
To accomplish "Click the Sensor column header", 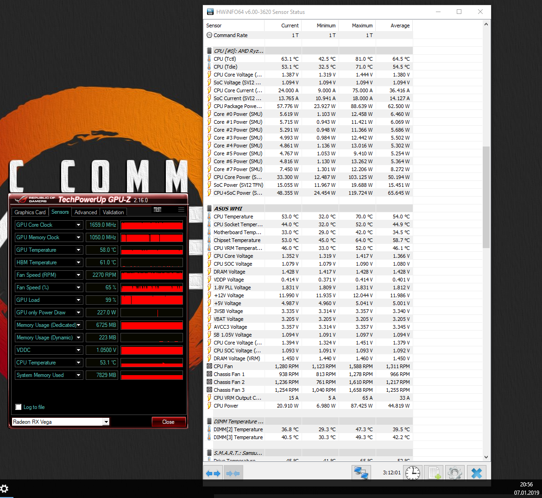I will (x=234, y=26).
